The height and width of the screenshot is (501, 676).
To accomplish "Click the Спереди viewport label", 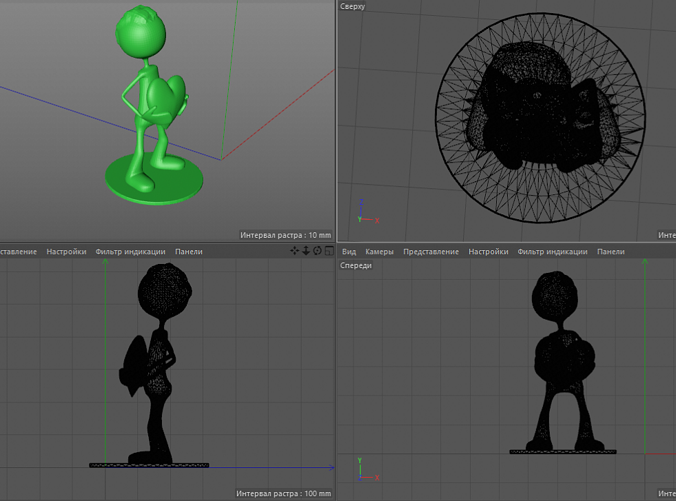I will click(356, 265).
